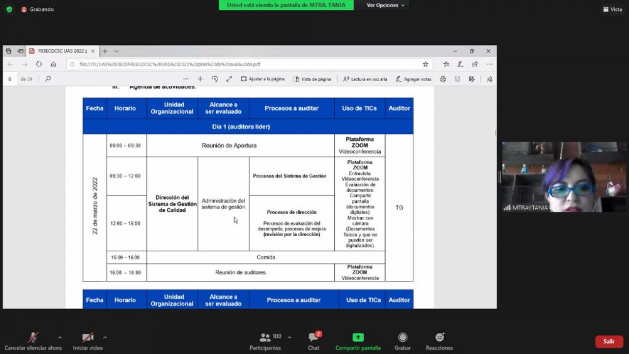
Task: Click Compartir pantalla
Action: [358, 342]
